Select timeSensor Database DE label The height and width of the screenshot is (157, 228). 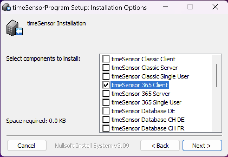[143, 111]
